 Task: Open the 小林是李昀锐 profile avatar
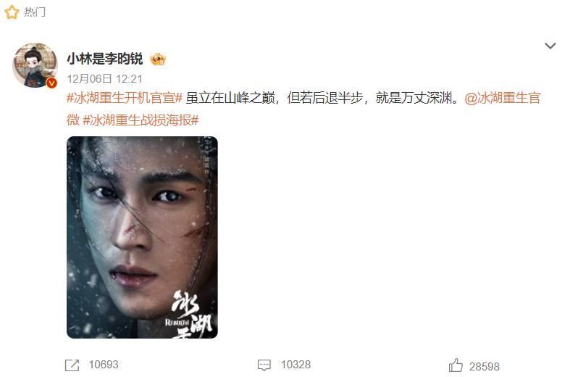[35, 65]
